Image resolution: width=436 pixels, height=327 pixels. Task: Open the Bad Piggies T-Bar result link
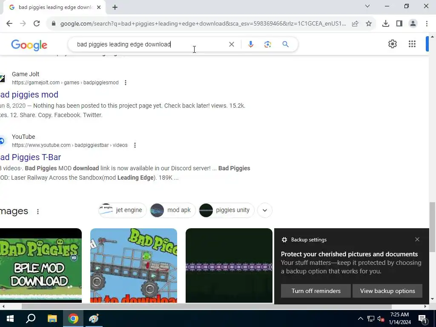tap(30, 157)
